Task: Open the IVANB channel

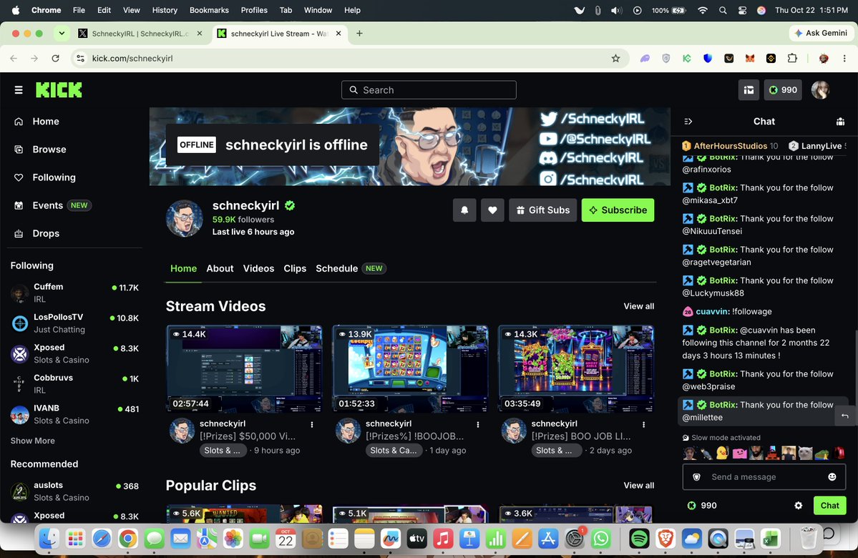Action: 74,414
